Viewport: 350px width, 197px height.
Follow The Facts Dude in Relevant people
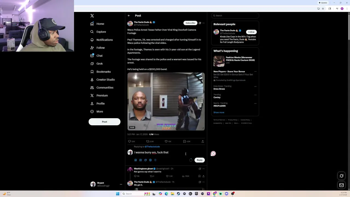point(251,32)
